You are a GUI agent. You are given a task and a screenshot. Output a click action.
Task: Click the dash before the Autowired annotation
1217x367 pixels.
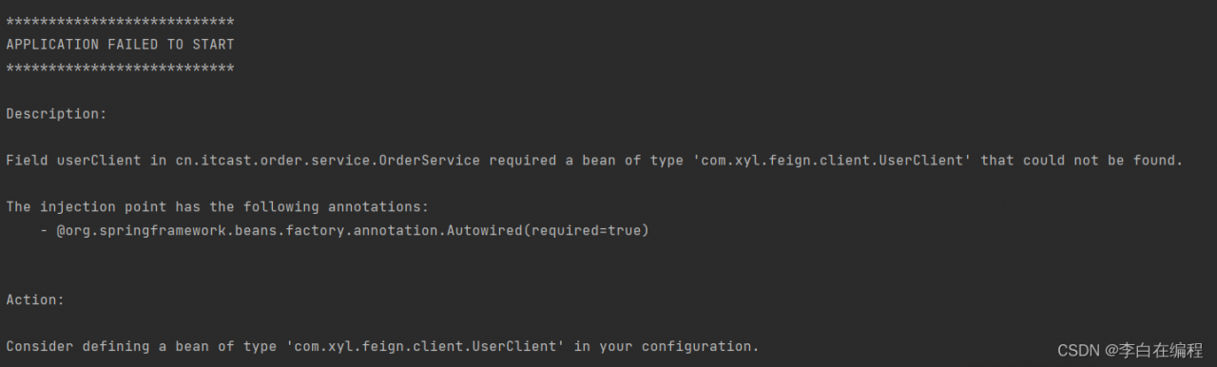pyautogui.click(x=44, y=231)
